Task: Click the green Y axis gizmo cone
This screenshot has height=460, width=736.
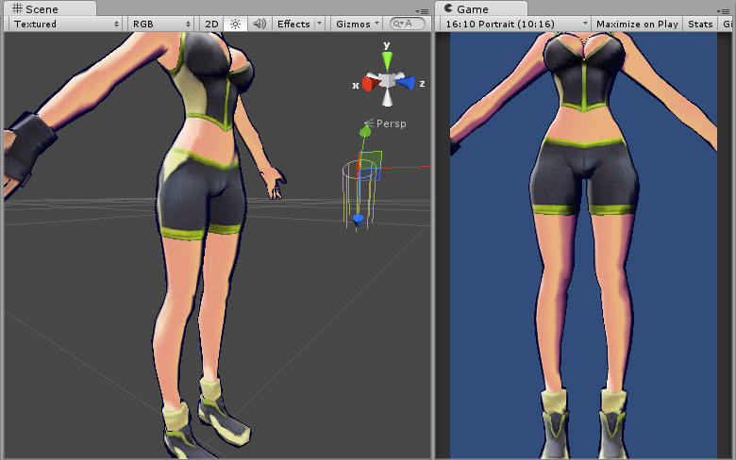Action: click(x=387, y=60)
